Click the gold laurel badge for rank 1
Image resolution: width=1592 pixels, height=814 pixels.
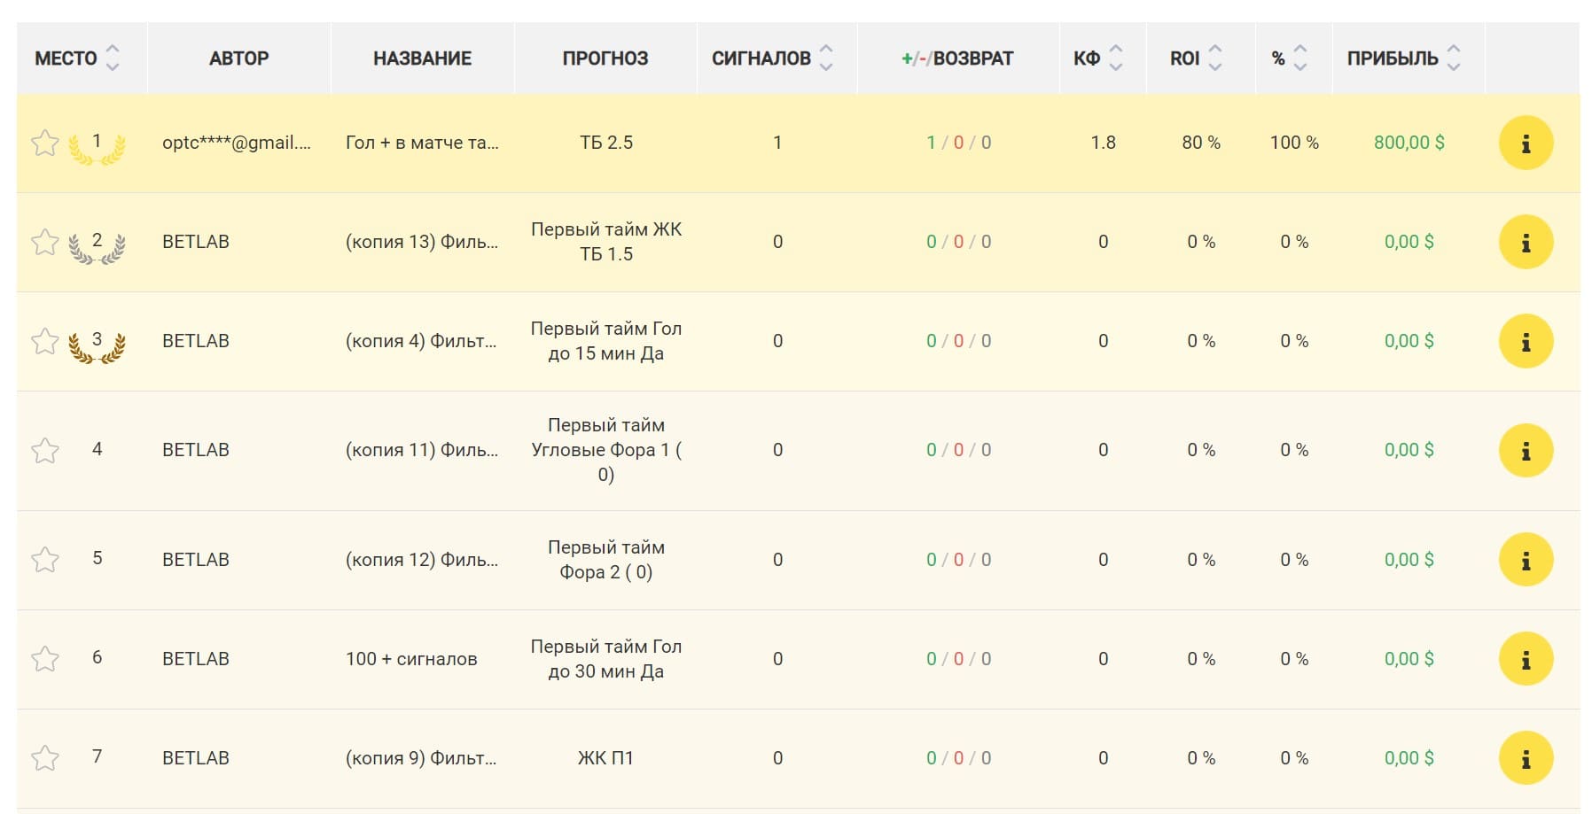pos(98,146)
